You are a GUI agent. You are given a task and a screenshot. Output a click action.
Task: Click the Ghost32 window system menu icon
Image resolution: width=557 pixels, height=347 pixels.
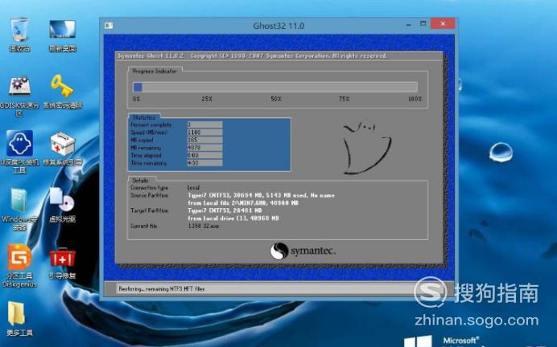pyautogui.click(x=109, y=26)
